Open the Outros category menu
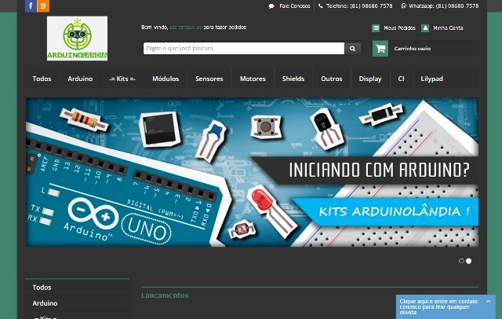Image resolution: width=502 pixels, height=319 pixels. click(x=332, y=79)
